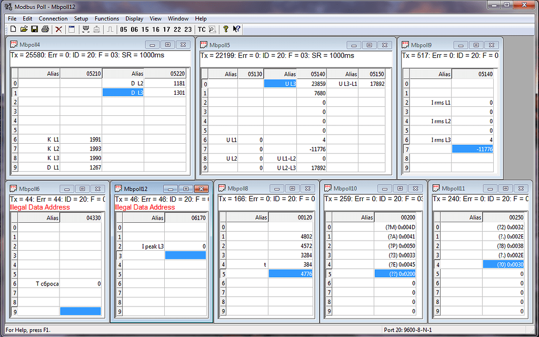Click the yellow question mark help icon
Screen dimensions: 539x337
225,29
